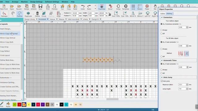Select tie-in 'On, if previous connector' radio
The image size is (198, 111).
[161, 24]
